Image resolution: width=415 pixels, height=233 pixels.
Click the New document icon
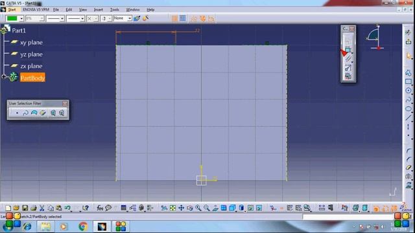coord(8,208)
